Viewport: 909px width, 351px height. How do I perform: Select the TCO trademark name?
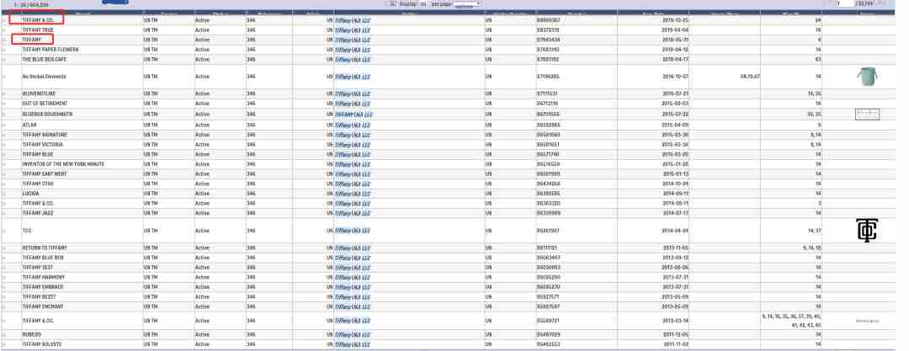point(27,231)
